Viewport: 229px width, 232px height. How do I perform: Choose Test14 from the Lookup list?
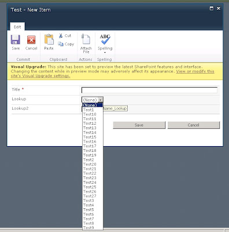click(x=93, y=132)
